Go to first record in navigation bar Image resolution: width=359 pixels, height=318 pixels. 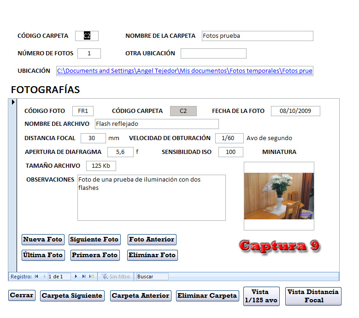(36, 277)
